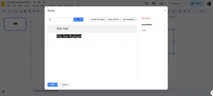Star the Untitled presentation

coord(35,2)
